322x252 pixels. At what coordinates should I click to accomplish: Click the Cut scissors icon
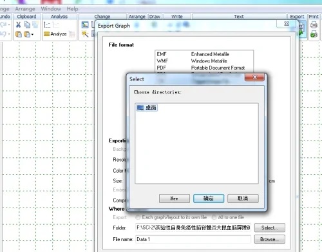point(18,25)
